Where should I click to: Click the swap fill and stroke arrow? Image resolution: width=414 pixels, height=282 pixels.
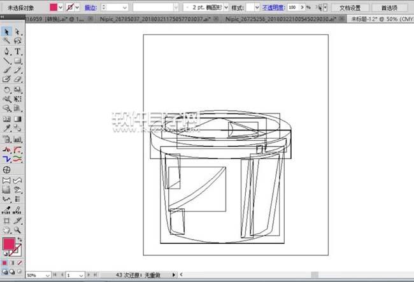pos(20,239)
